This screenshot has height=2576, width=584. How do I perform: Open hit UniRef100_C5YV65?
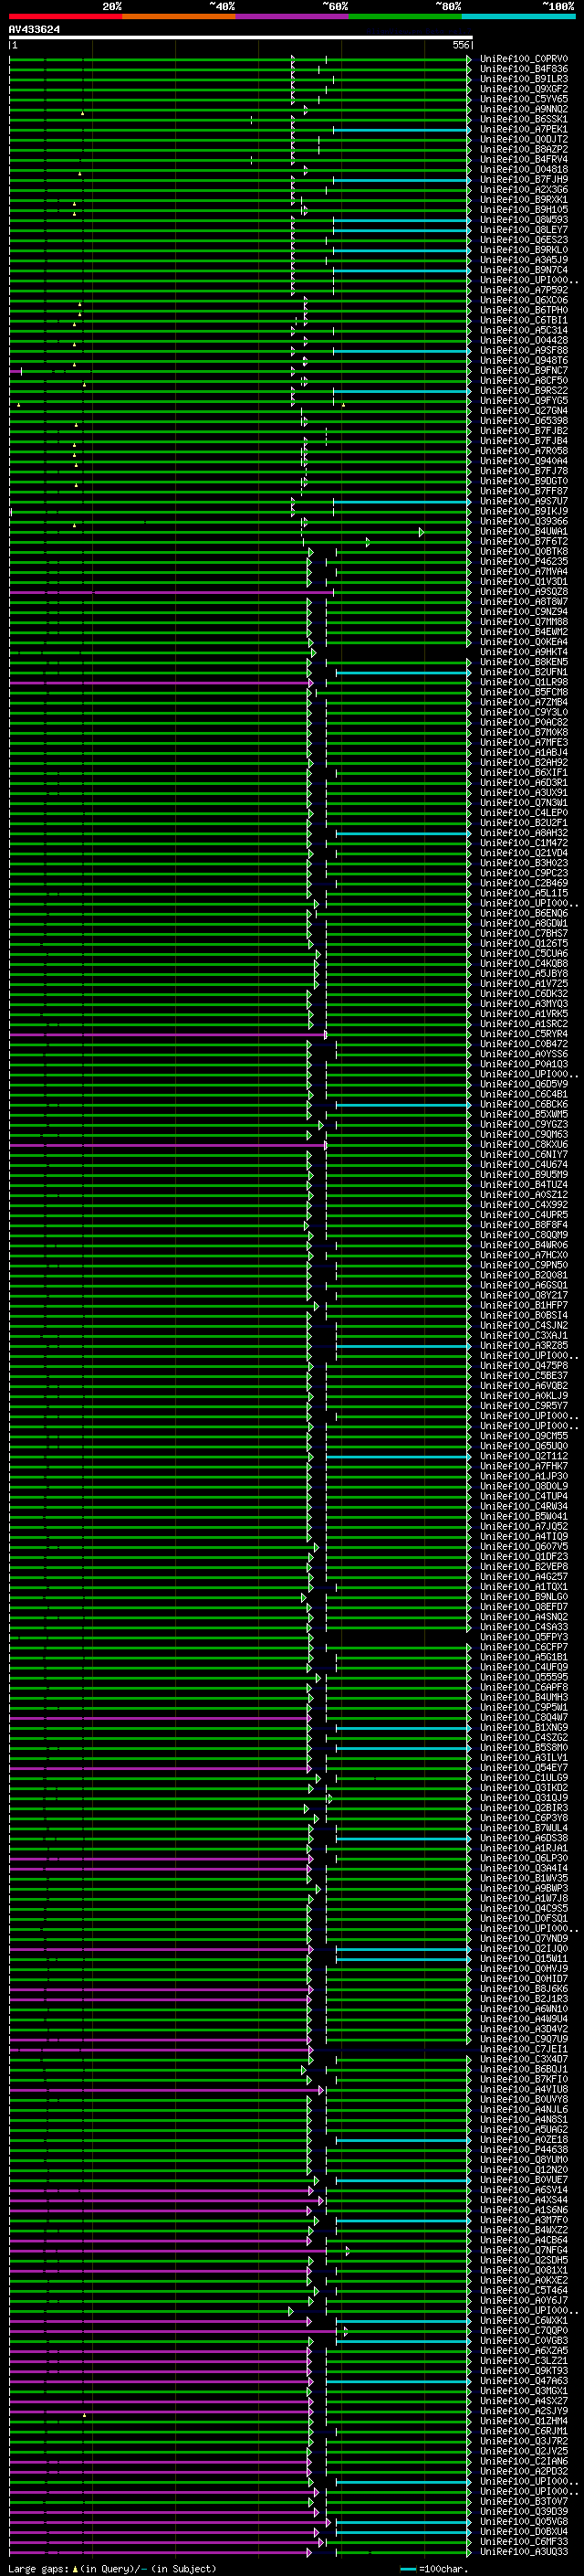point(524,99)
